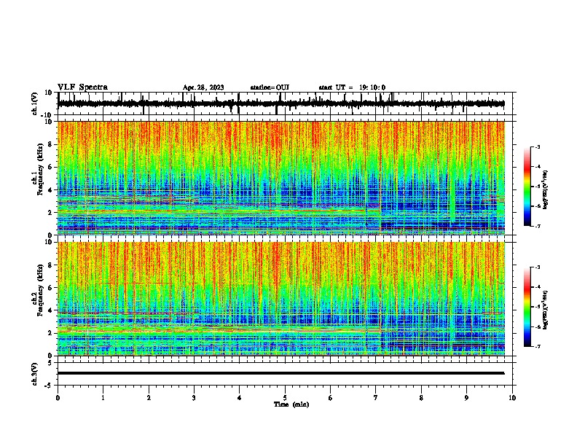Click the '2' kHz tick on ch.2 spectrogram

[50, 333]
